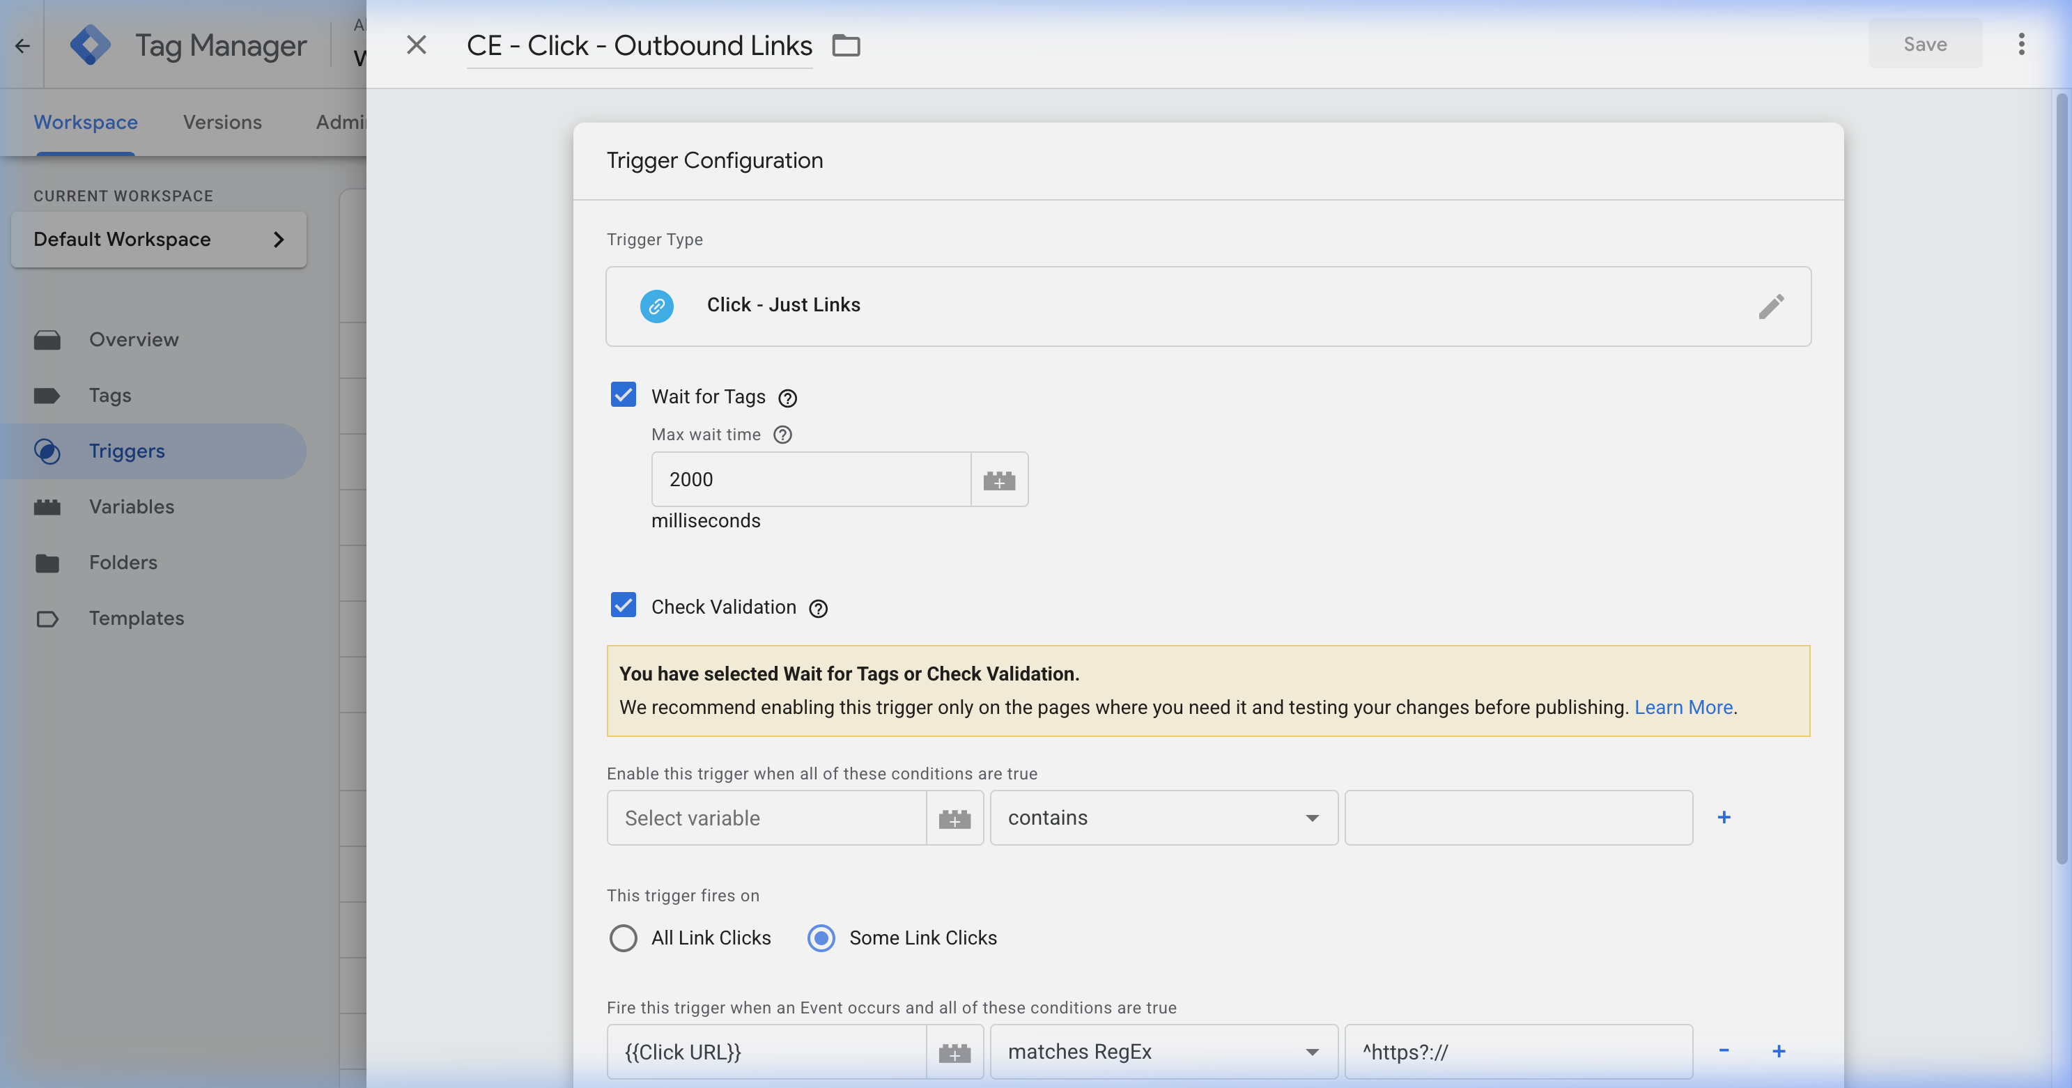This screenshot has width=2072, height=1088.
Task: Uncheck the Wait for Tags checkbox
Action: tap(624, 395)
